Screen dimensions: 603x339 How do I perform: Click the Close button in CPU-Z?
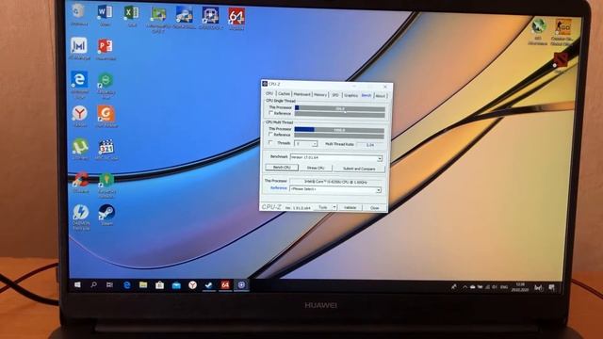click(x=375, y=208)
